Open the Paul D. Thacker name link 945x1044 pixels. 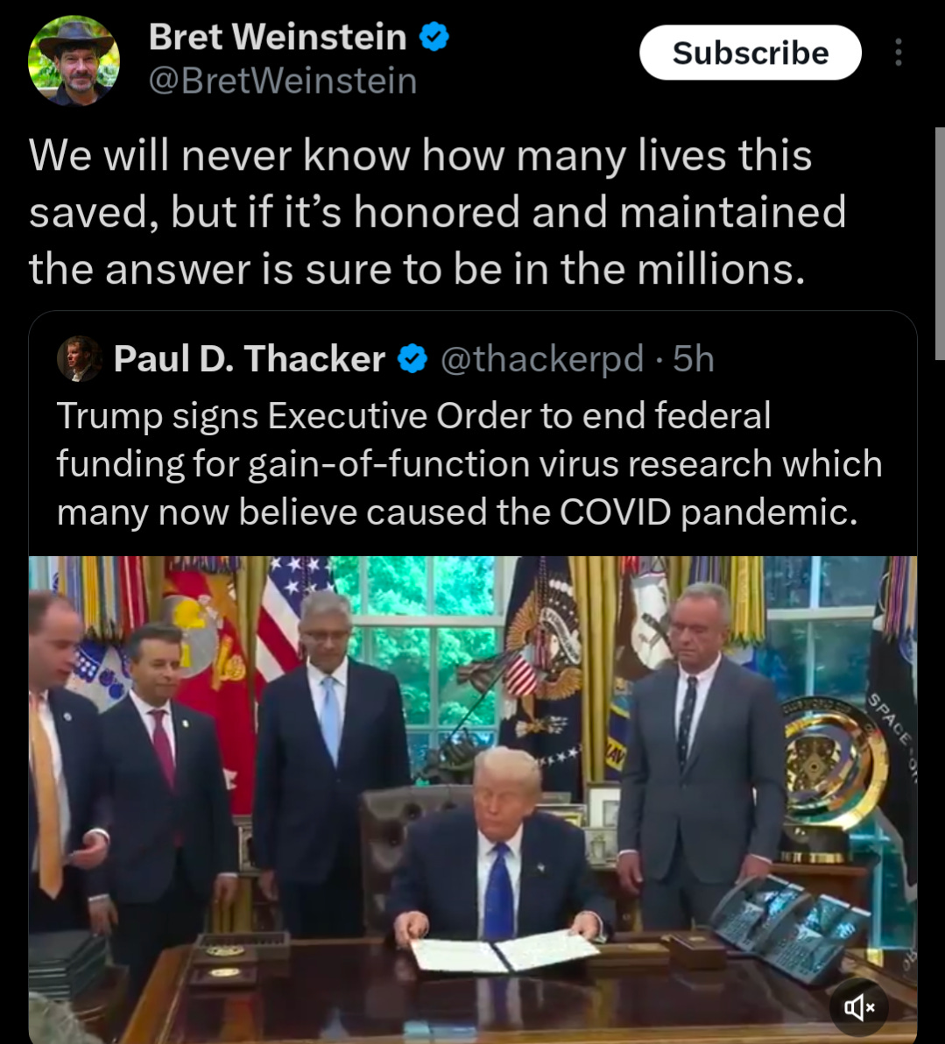249,360
